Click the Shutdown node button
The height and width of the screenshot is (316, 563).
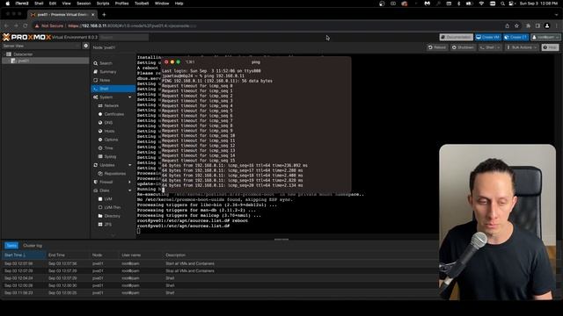coord(464,47)
